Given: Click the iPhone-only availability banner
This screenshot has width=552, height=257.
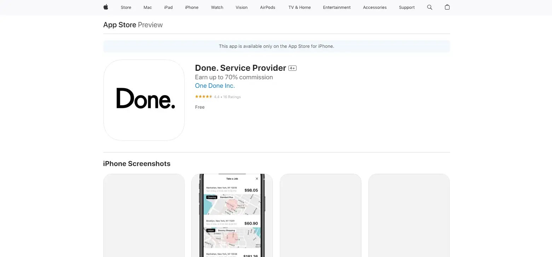Looking at the screenshot, I should tap(276, 46).
